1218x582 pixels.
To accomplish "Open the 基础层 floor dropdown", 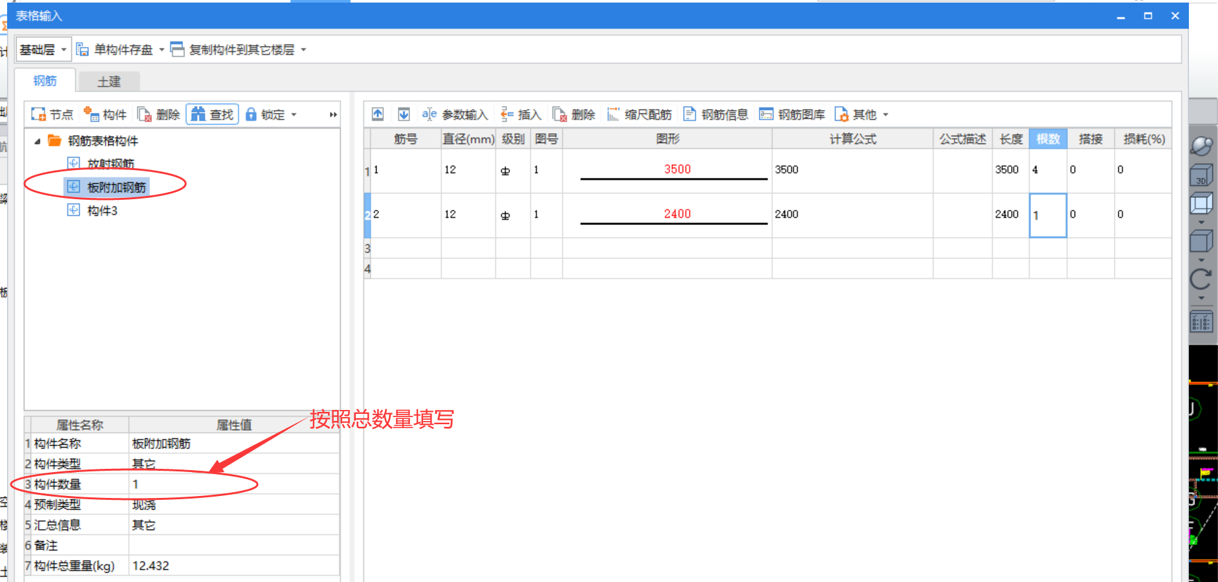I will tap(43, 50).
